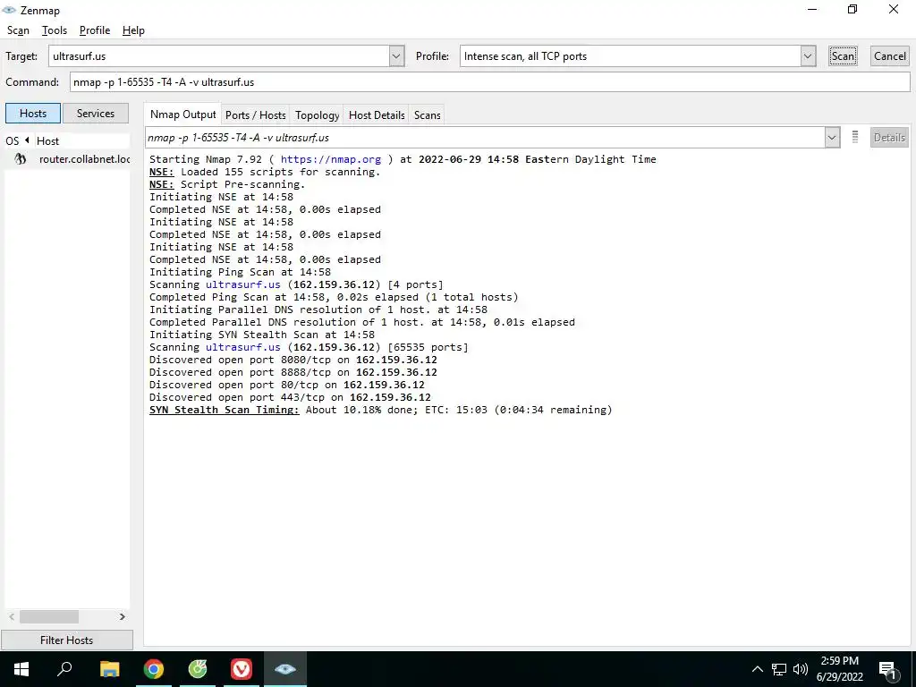Click the Host column header

point(81,140)
